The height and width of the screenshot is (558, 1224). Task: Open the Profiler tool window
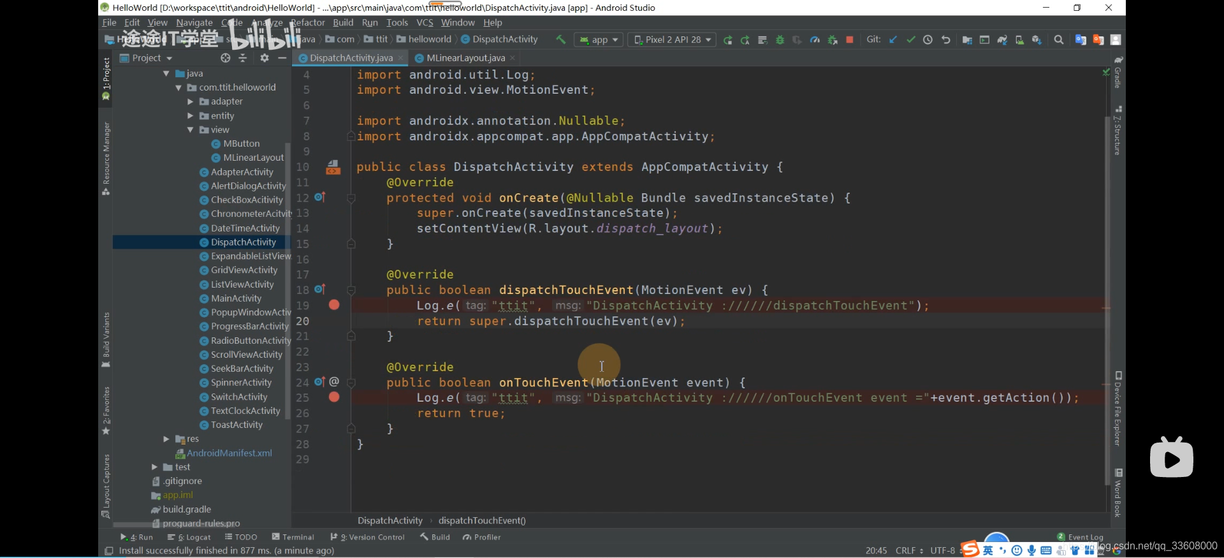coord(482,537)
